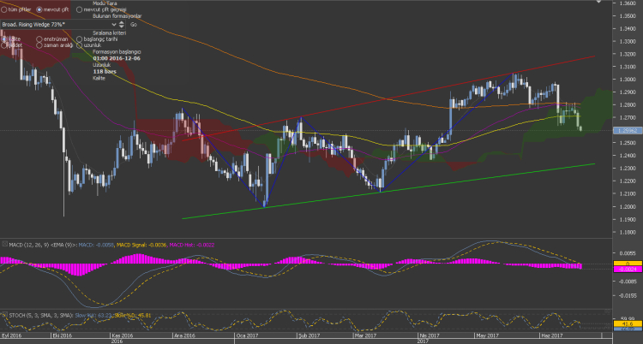643x344 pixels.
Task: Choose 'uzunluk' sorting criterion
Action: tap(79, 45)
